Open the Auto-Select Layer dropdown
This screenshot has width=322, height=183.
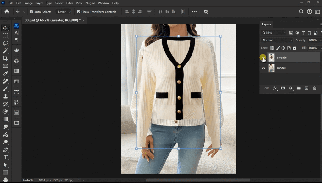(x=64, y=12)
